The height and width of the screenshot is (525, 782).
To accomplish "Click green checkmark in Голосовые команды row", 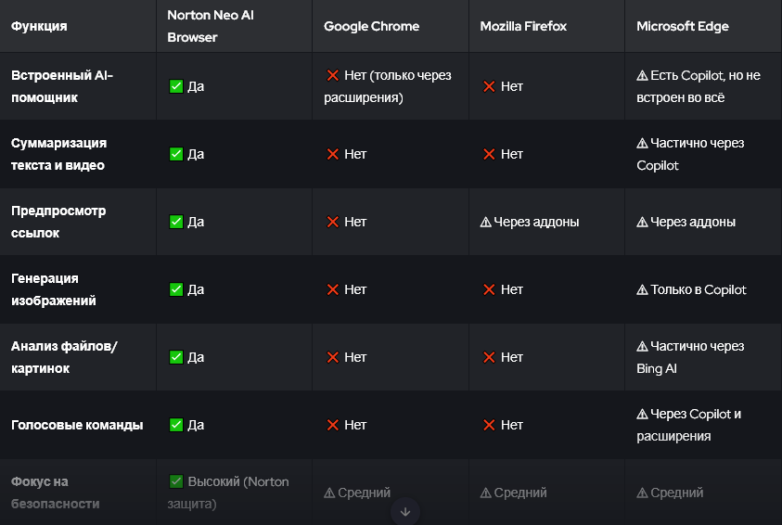I will click(176, 425).
